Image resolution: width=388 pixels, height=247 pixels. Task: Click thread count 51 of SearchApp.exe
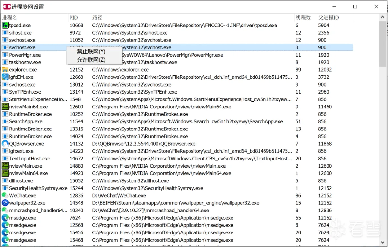click(298, 122)
